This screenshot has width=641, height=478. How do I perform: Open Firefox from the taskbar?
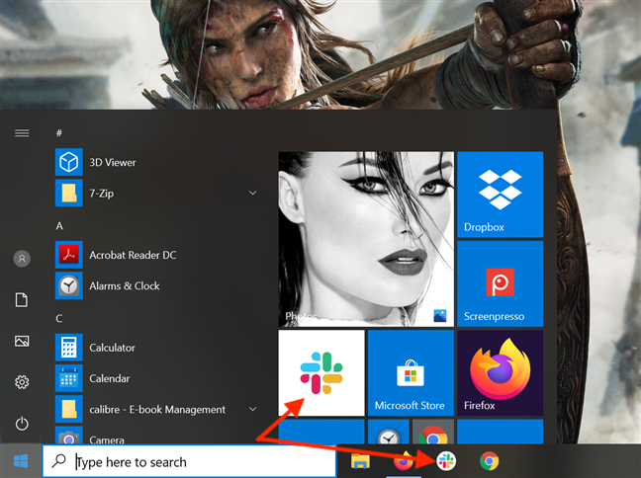click(403, 461)
